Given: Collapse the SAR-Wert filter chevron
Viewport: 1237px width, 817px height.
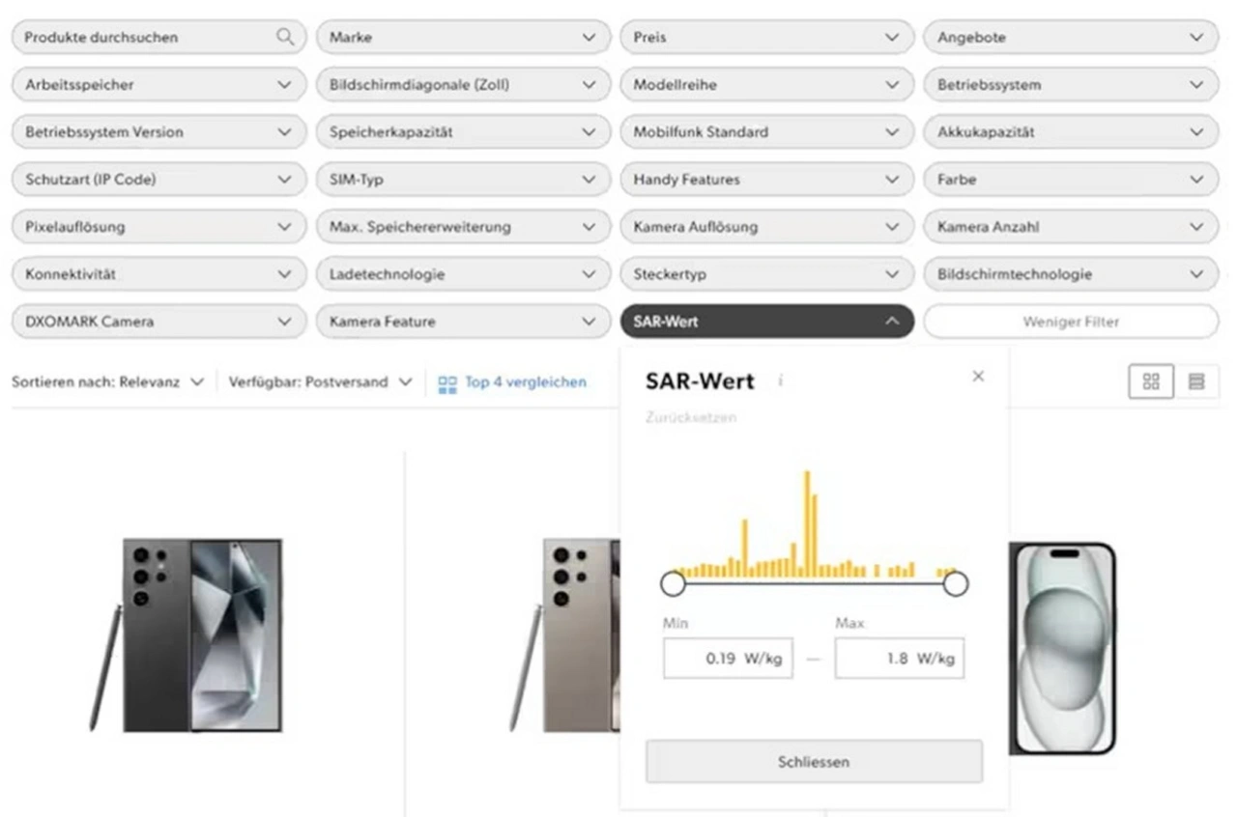Looking at the screenshot, I should pyautogui.click(x=892, y=322).
